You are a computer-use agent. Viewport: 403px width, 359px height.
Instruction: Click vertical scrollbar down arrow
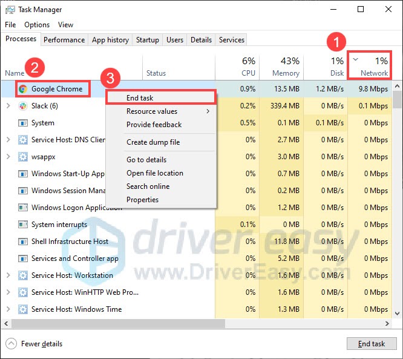coord(397,314)
